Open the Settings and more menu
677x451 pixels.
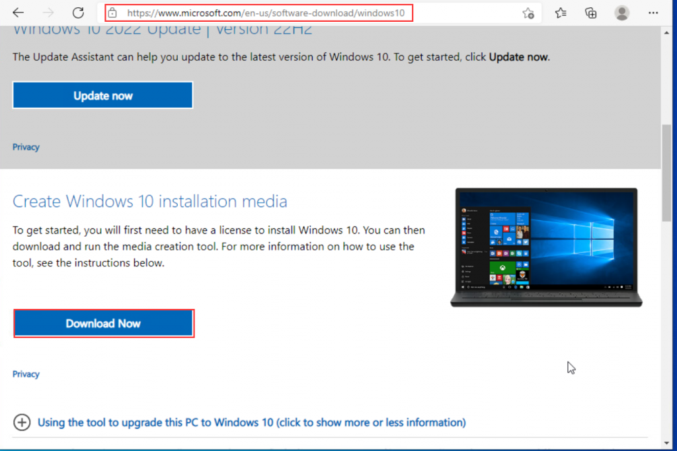653,13
